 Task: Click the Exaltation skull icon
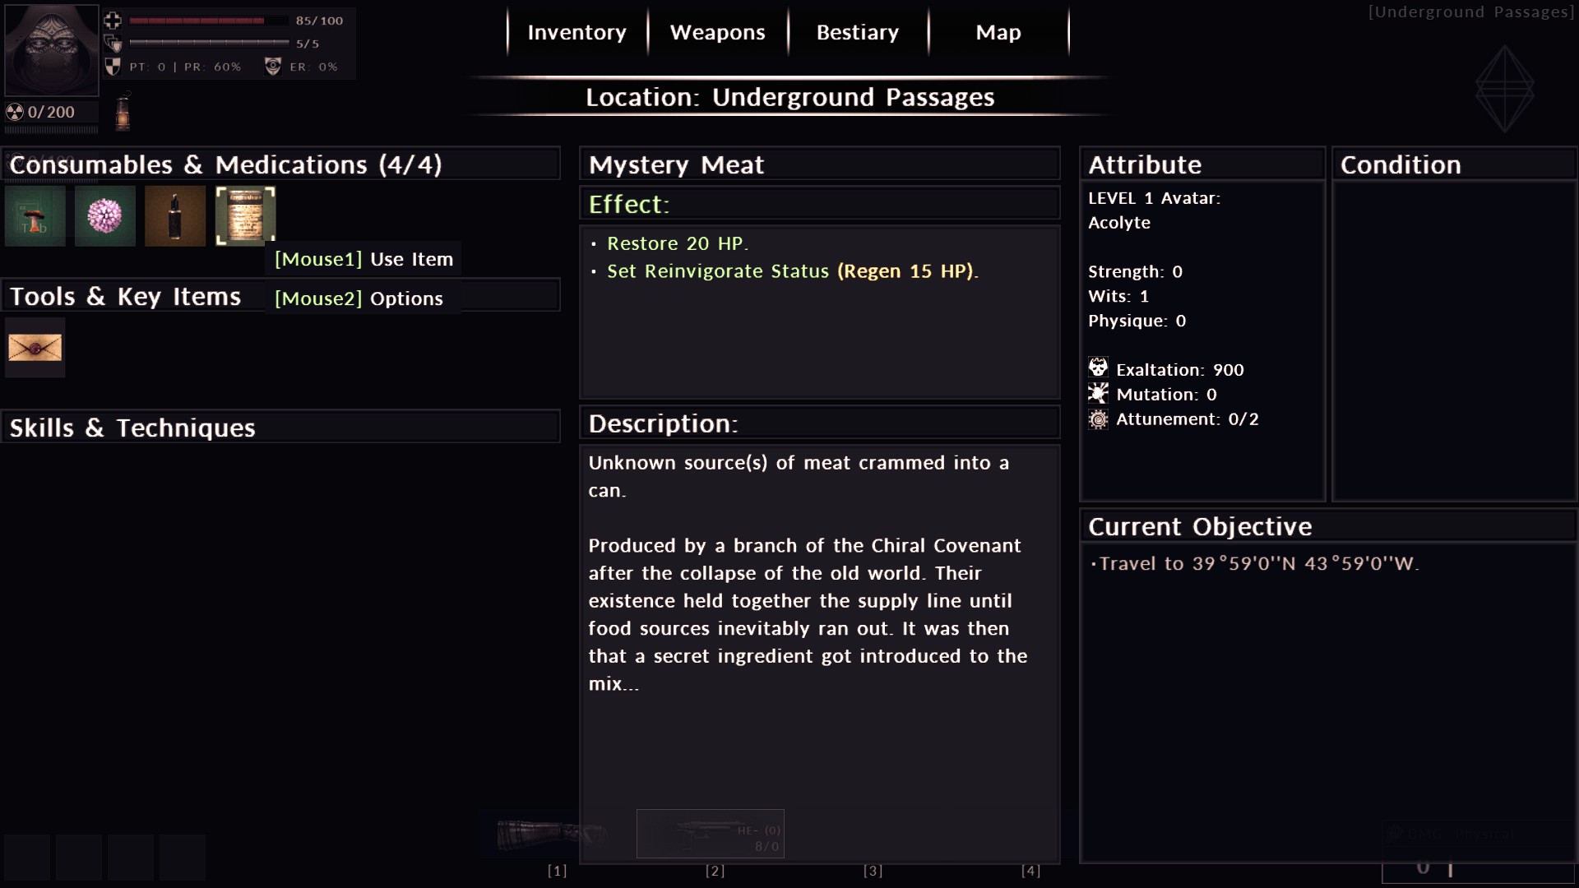[1098, 368]
